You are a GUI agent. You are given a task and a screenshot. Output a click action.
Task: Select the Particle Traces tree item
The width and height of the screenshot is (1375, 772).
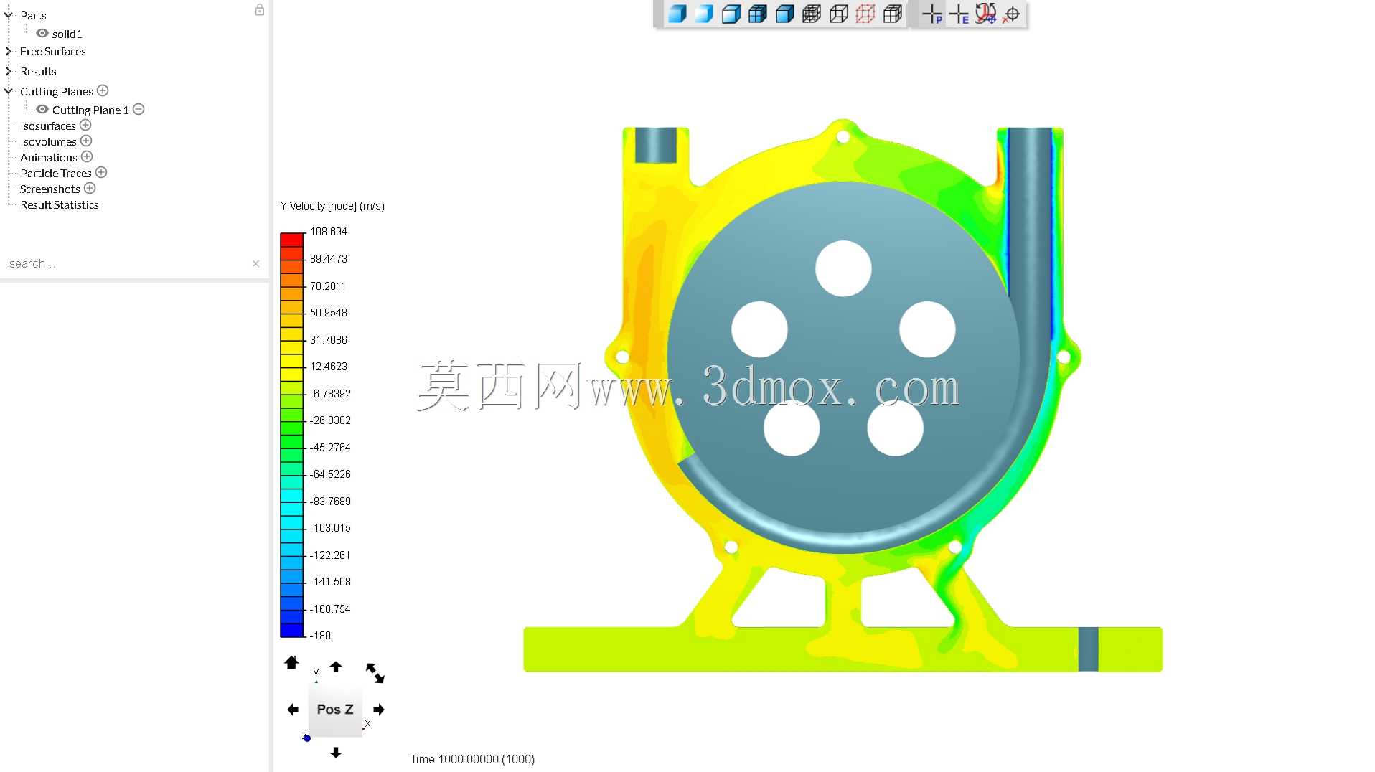click(x=56, y=174)
